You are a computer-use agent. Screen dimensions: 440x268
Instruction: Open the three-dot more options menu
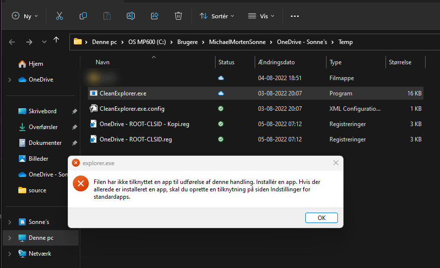pyautogui.click(x=295, y=16)
